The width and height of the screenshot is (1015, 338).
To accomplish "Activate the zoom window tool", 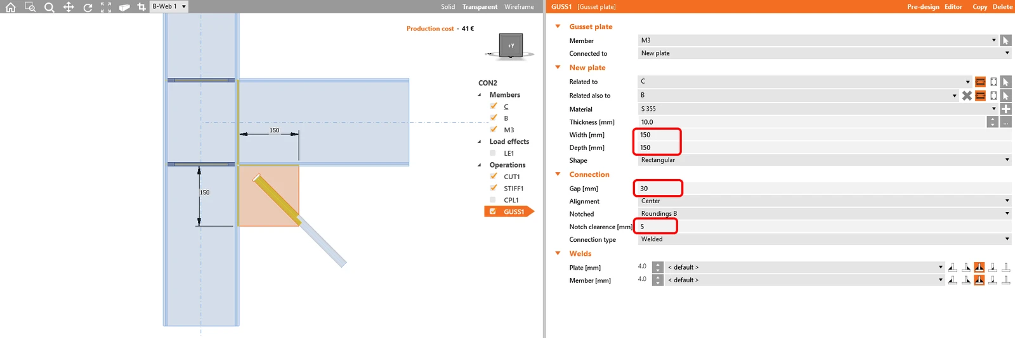I will coord(30,7).
